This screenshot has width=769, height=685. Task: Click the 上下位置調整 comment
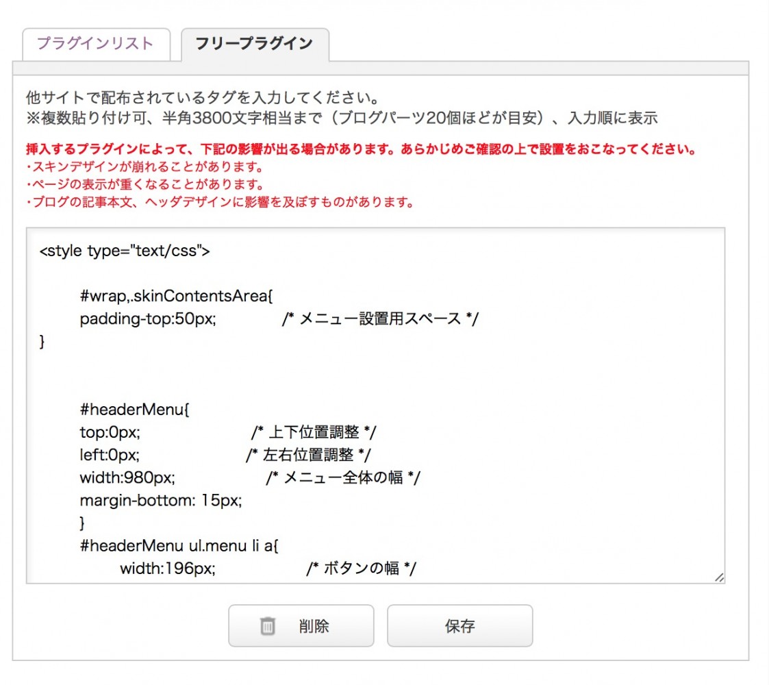[x=314, y=432]
